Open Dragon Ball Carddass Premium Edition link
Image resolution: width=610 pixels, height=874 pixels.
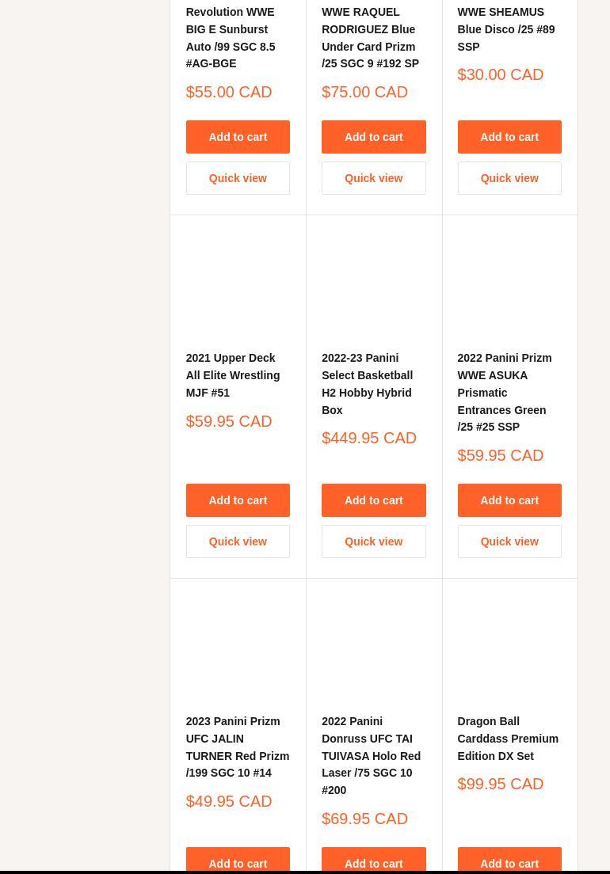point(508,739)
